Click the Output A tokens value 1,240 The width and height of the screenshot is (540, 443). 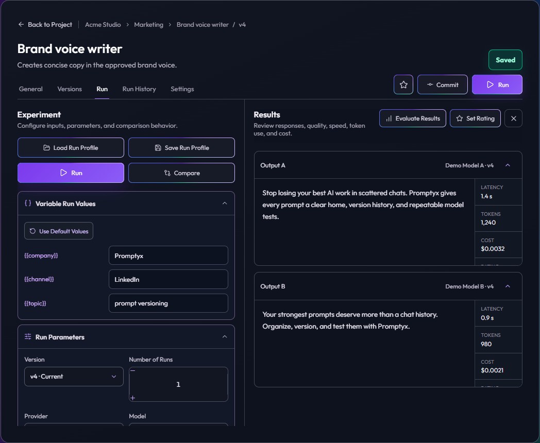point(488,223)
